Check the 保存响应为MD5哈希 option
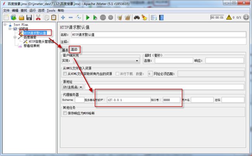 pos(65,113)
